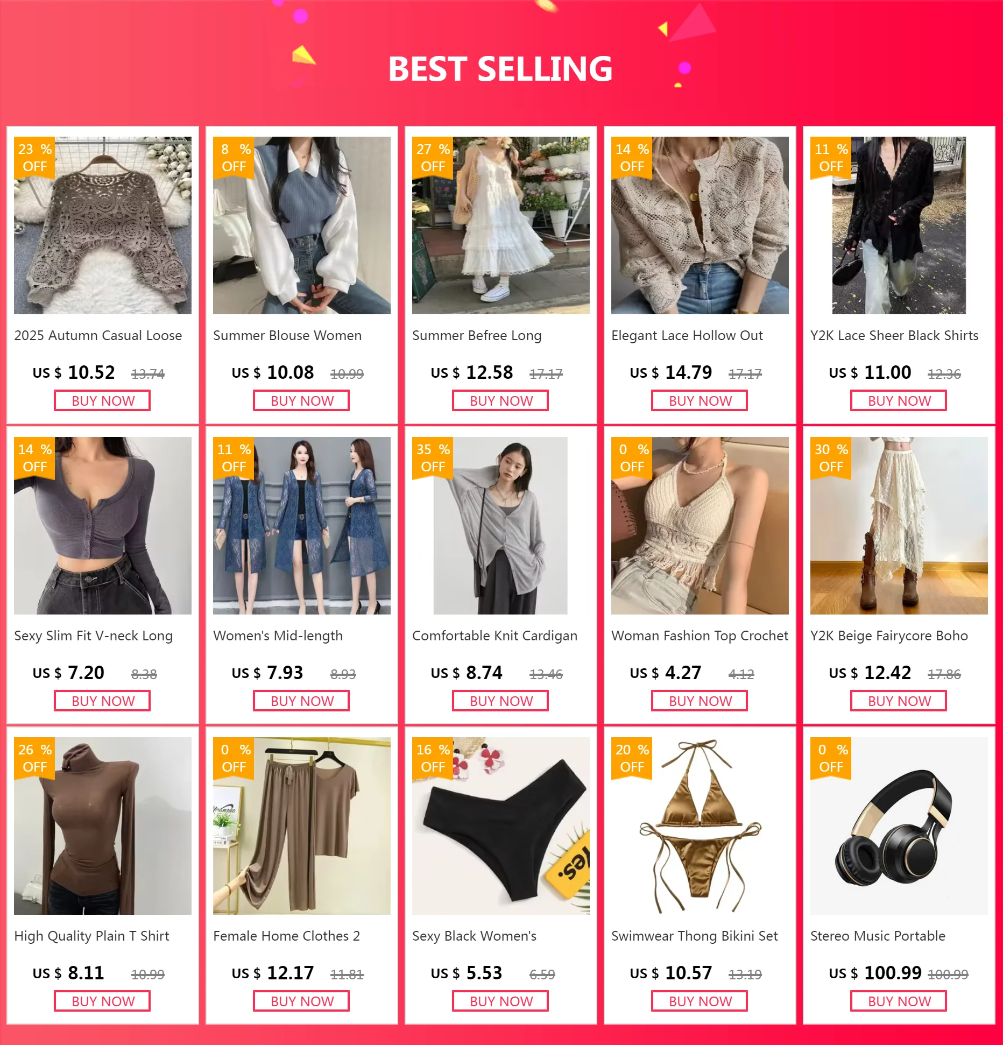The height and width of the screenshot is (1045, 1003).
Task: Select the Female Home Clothes 2 product image
Action: (x=302, y=826)
